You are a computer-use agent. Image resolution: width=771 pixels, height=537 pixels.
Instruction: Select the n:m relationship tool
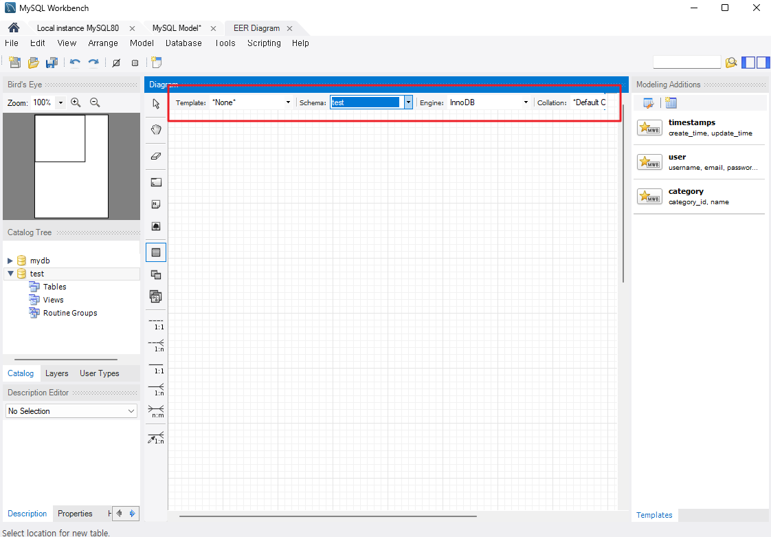[x=157, y=412]
